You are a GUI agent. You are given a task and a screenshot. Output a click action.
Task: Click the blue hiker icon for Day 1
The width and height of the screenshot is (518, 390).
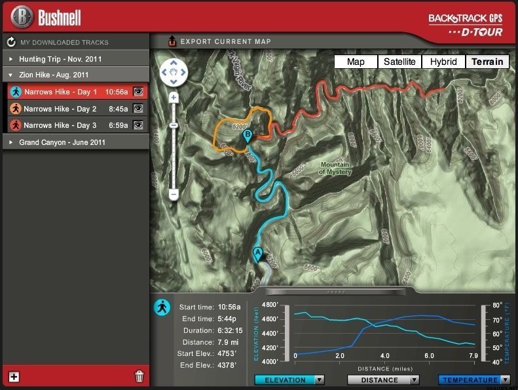[16, 92]
